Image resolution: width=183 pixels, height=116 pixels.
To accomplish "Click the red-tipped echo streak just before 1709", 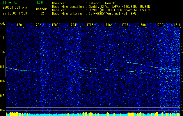I will [154, 67].
